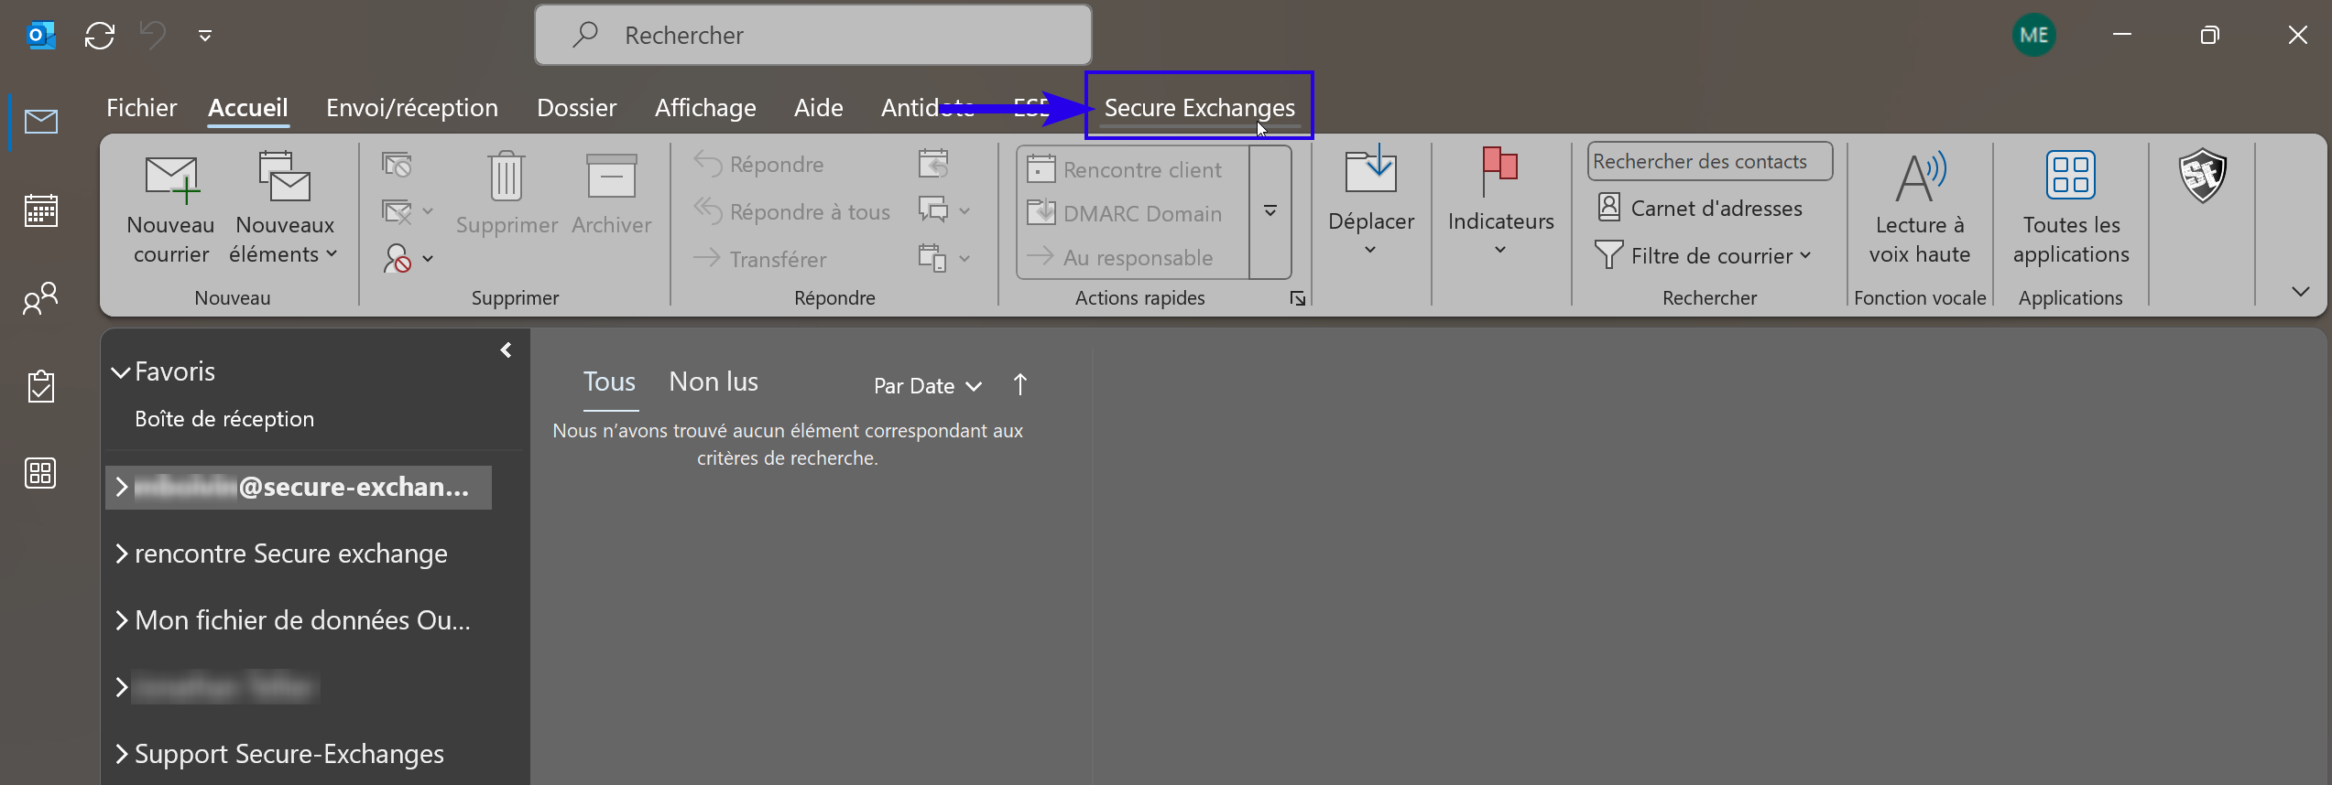Switch to the Dossier tab

pyautogui.click(x=576, y=108)
